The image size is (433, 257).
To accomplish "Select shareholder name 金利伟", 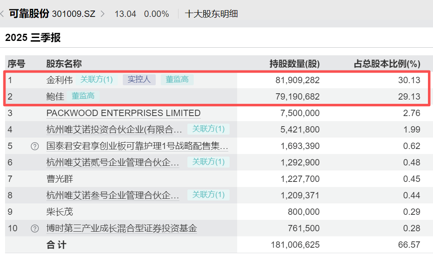I will pos(60,80).
